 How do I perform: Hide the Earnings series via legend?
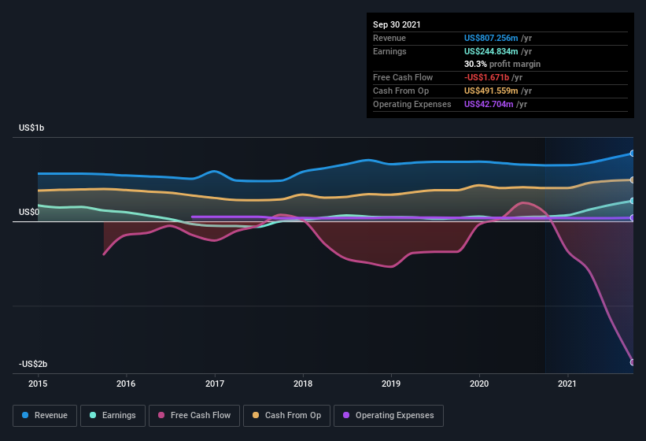tap(113, 415)
